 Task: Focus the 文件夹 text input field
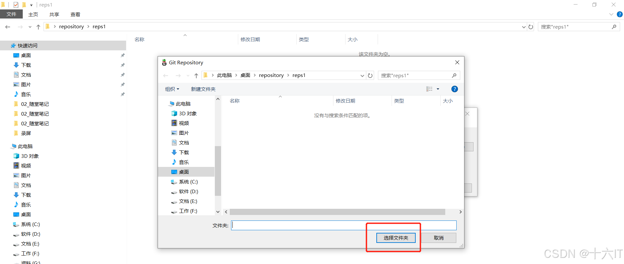tap(344, 225)
